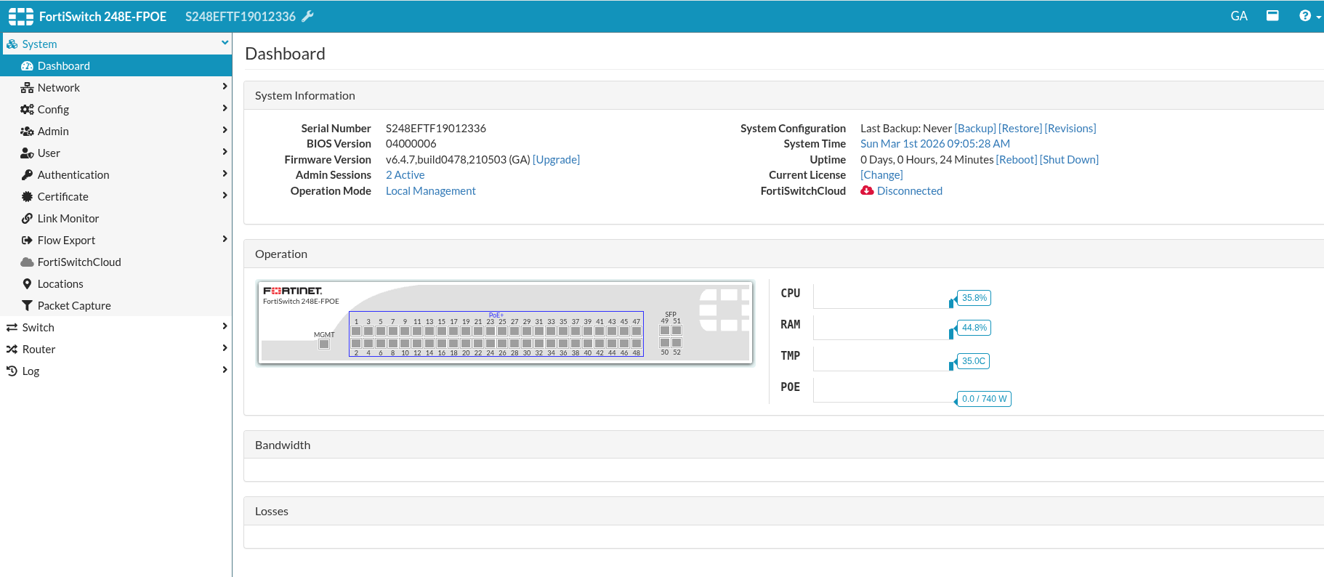Click port 1 on the switch faceplate
The height and width of the screenshot is (577, 1324).
356,331
